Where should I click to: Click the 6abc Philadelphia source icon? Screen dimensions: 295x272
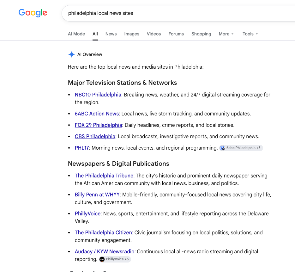tap(223, 148)
